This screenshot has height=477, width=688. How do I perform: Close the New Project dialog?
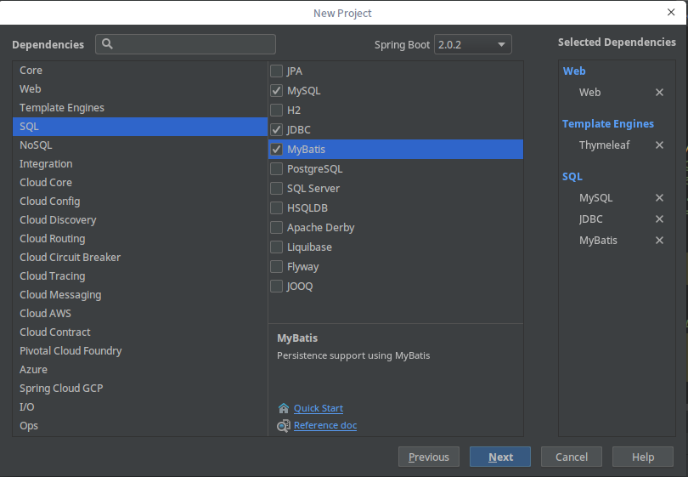click(x=671, y=12)
